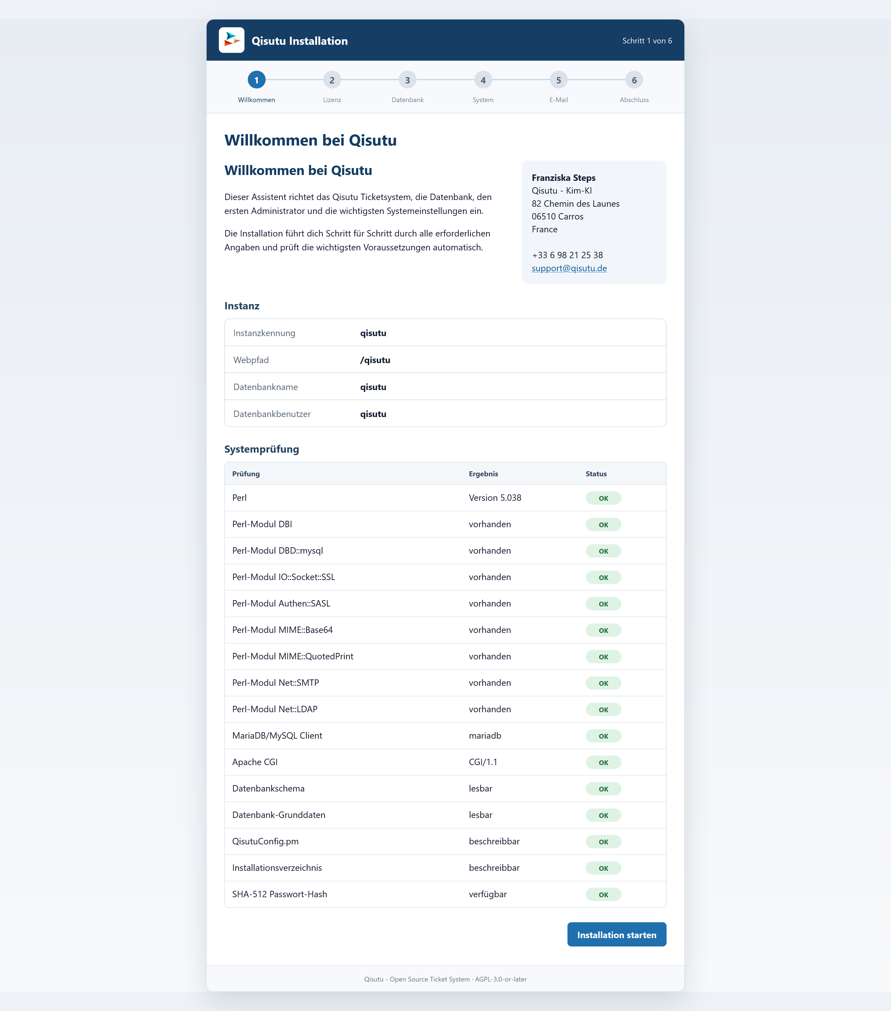This screenshot has width=891, height=1011.
Task: Click the Ergebnis column header
Action: pos(484,474)
